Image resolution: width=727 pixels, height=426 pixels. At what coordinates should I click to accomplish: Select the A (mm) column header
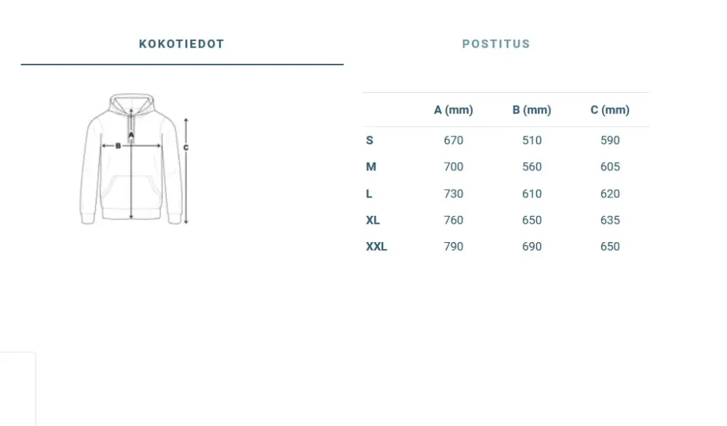[x=453, y=110]
